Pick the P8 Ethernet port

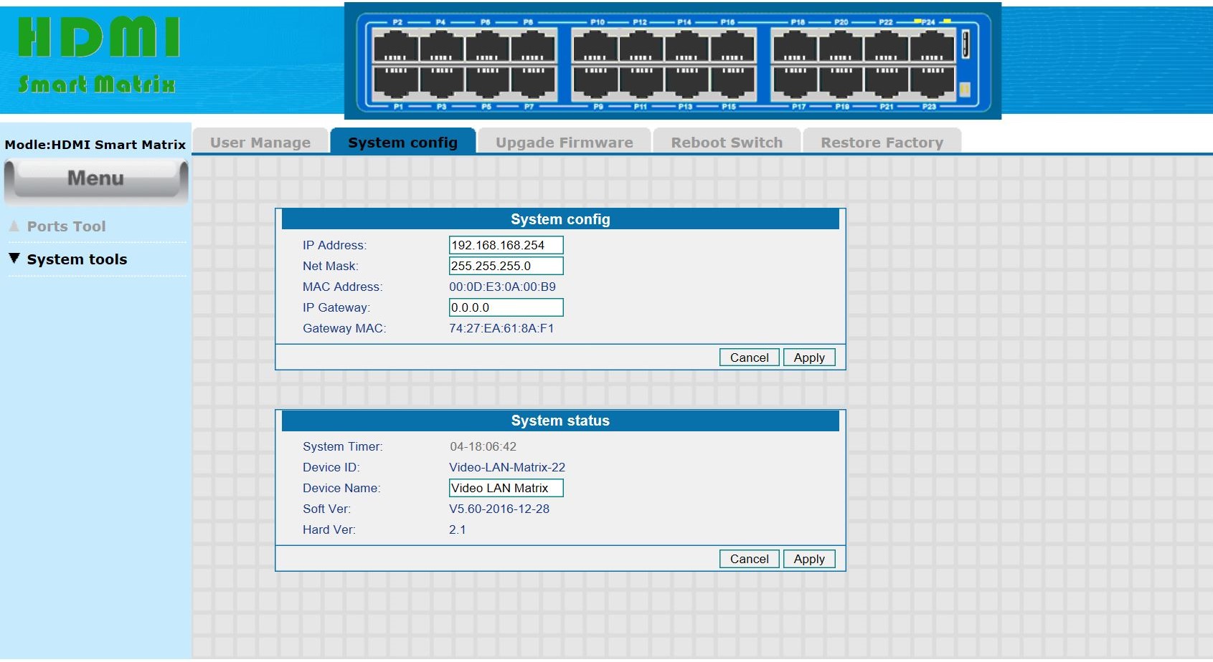tap(533, 47)
